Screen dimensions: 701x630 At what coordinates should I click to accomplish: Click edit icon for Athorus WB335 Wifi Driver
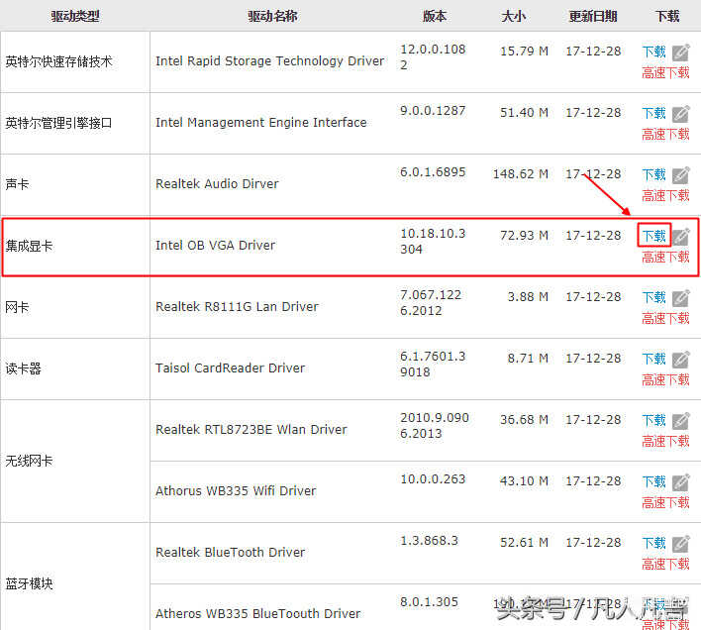pos(681,482)
